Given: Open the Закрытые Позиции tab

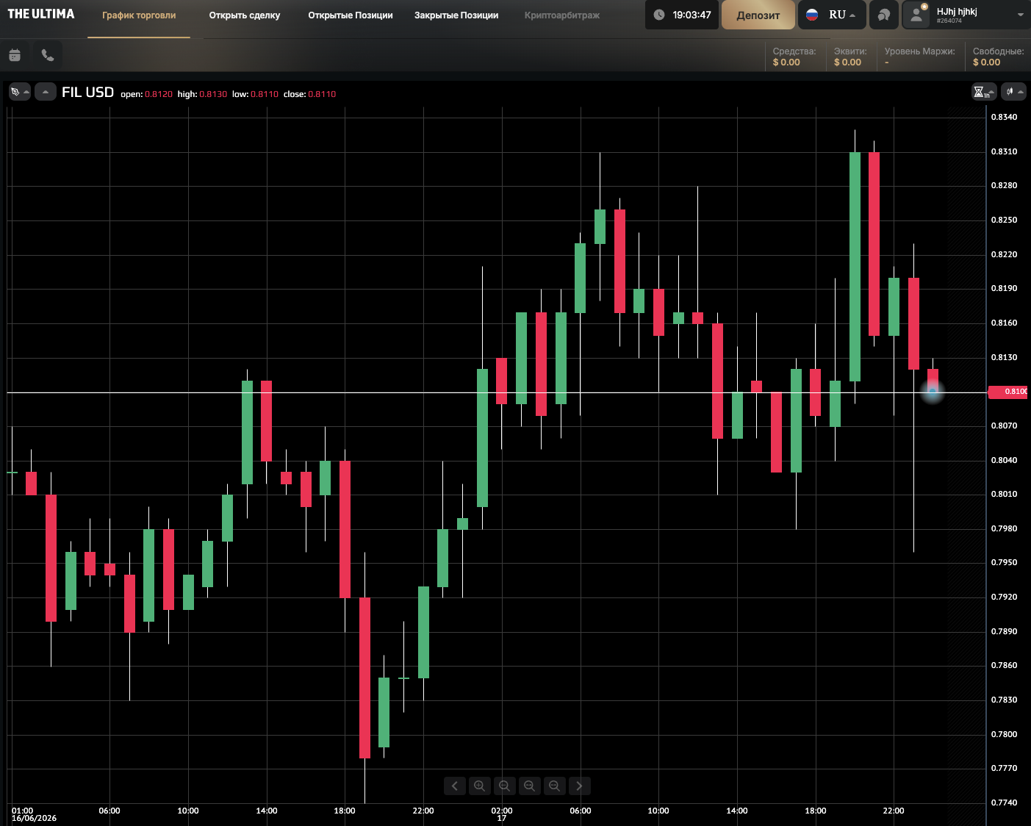Looking at the screenshot, I should pos(456,15).
